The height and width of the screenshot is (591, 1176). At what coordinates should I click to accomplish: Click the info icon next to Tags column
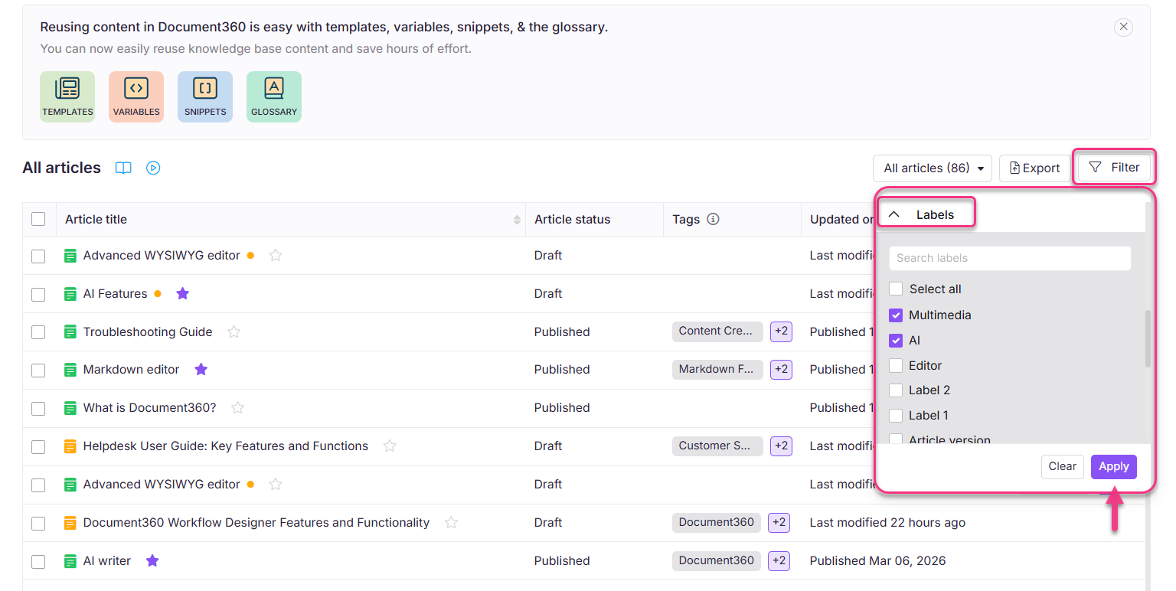[713, 219]
